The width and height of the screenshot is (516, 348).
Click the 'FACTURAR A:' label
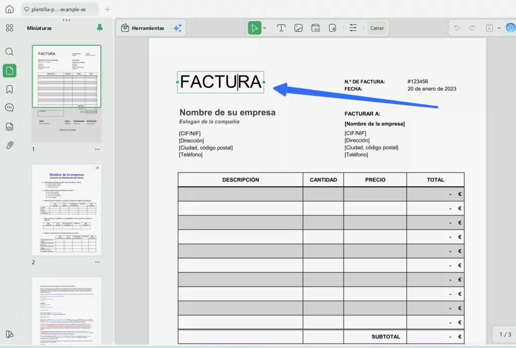pos(362,114)
